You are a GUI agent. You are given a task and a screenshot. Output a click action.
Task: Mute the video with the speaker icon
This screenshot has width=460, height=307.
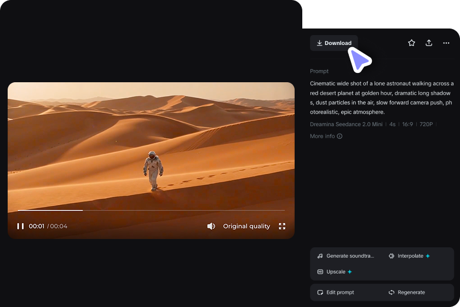(x=211, y=226)
